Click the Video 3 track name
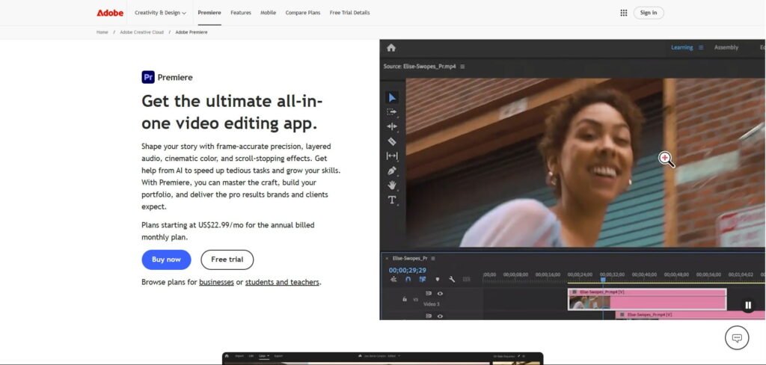The height and width of the screenshot is (365, 766). 432,304
